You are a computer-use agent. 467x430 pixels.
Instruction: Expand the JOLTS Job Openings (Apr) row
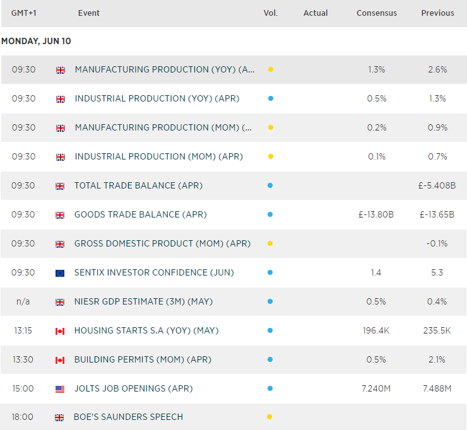tap(133, 388)
